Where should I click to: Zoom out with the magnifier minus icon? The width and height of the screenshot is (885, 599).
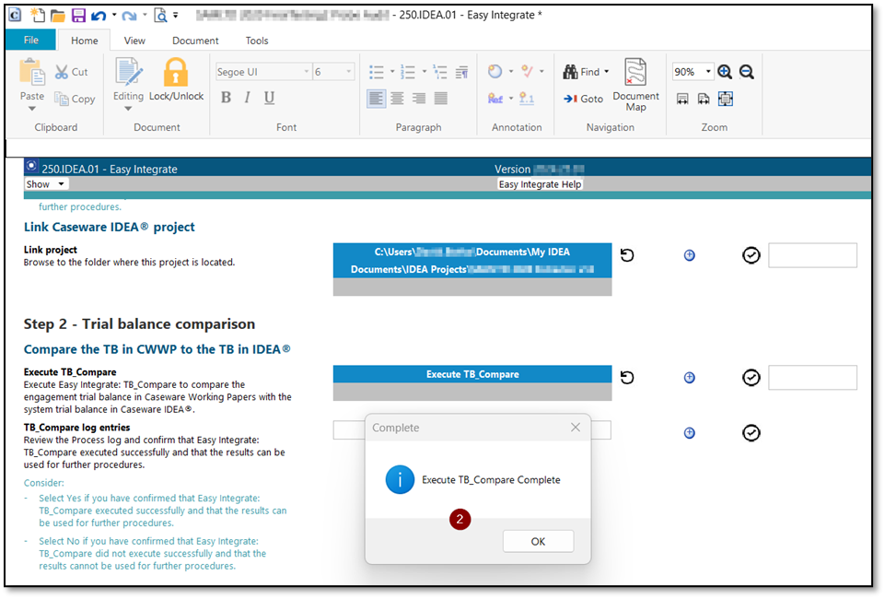tap(746, 71)
